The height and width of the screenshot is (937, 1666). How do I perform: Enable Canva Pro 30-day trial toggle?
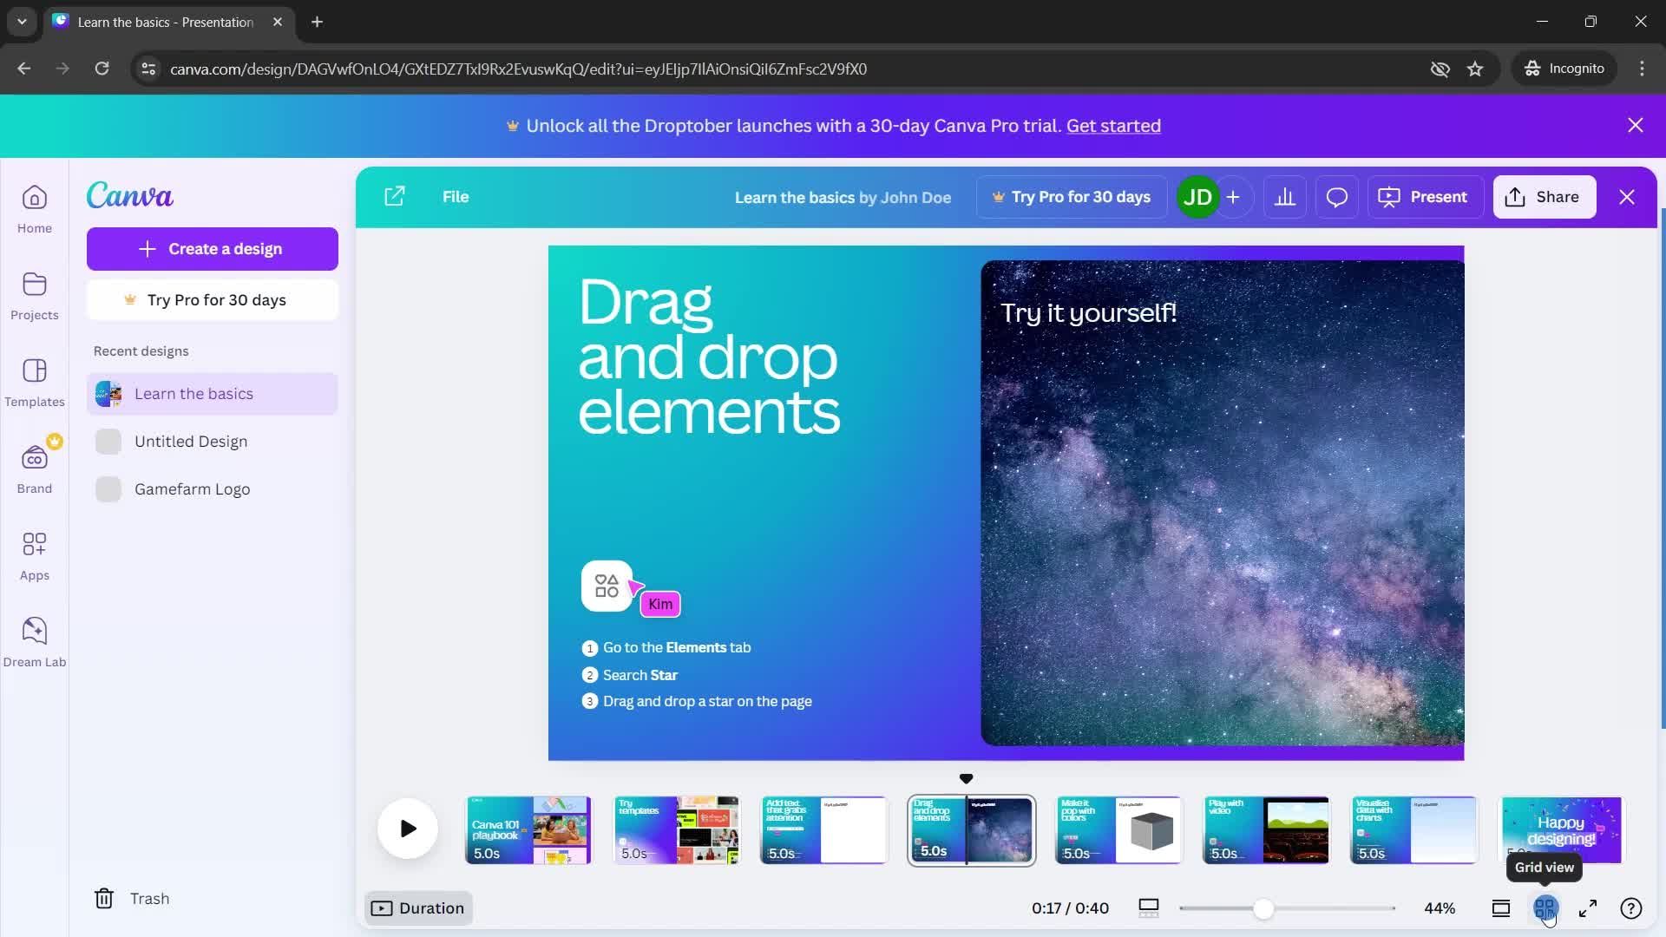(1071, 197)
